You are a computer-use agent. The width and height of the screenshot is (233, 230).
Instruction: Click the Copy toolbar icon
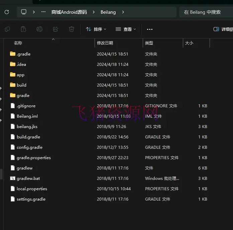pyautogui.click(x=7, y=29)
